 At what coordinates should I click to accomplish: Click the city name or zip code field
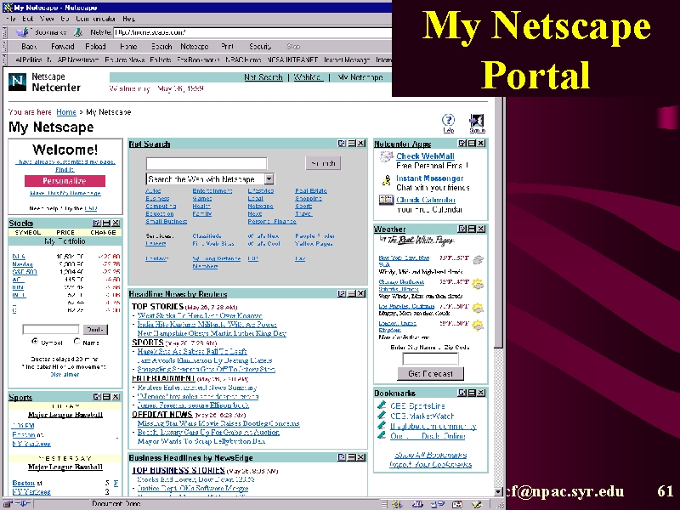[430, 359]
